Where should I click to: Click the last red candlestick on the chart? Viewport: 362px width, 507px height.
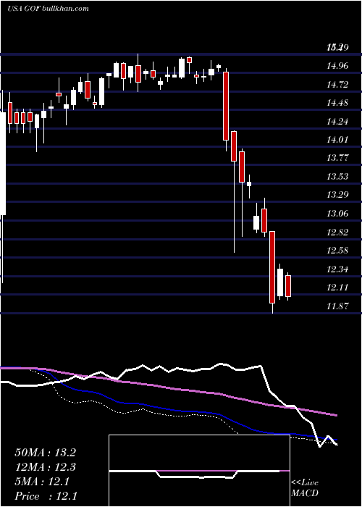[x=287, y=287]
